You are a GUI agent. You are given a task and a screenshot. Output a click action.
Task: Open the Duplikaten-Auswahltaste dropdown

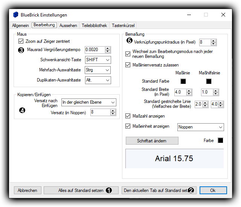click(x=98, y=80)
